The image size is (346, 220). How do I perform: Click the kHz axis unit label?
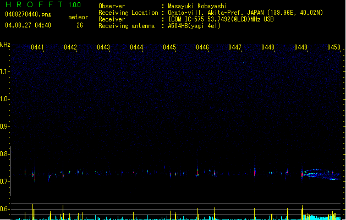click(5, 45)
